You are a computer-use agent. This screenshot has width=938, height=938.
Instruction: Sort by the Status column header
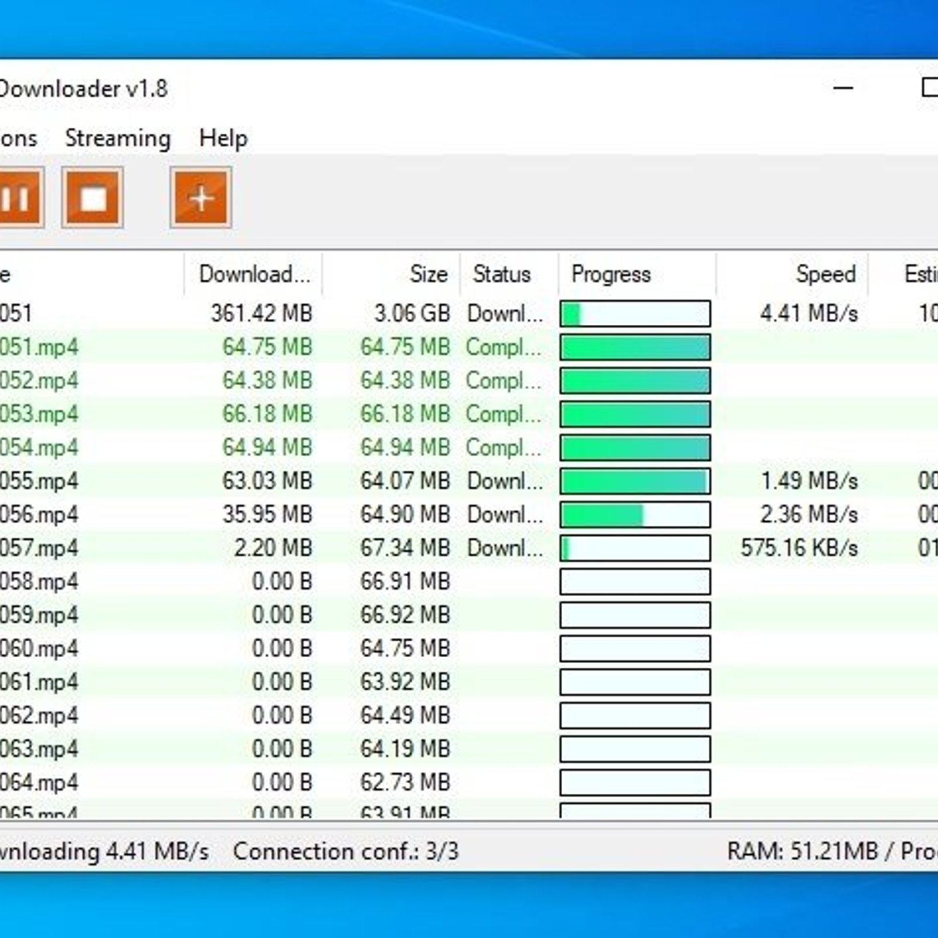point(502,274)
